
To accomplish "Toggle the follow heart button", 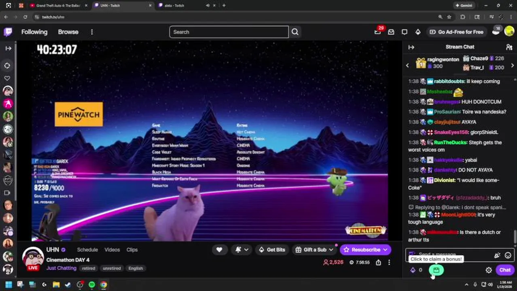I will click(x=219, y=250).
